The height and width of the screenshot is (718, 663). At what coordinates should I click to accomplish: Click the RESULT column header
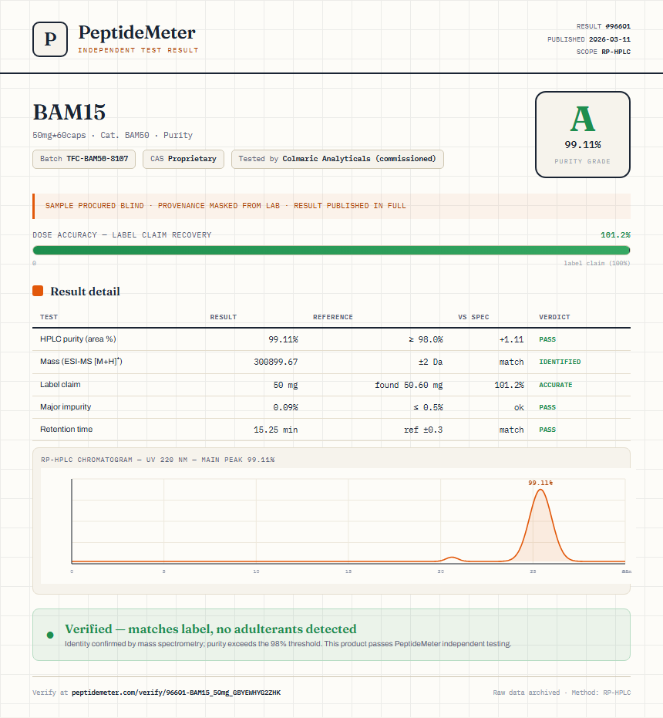[224, 317]
